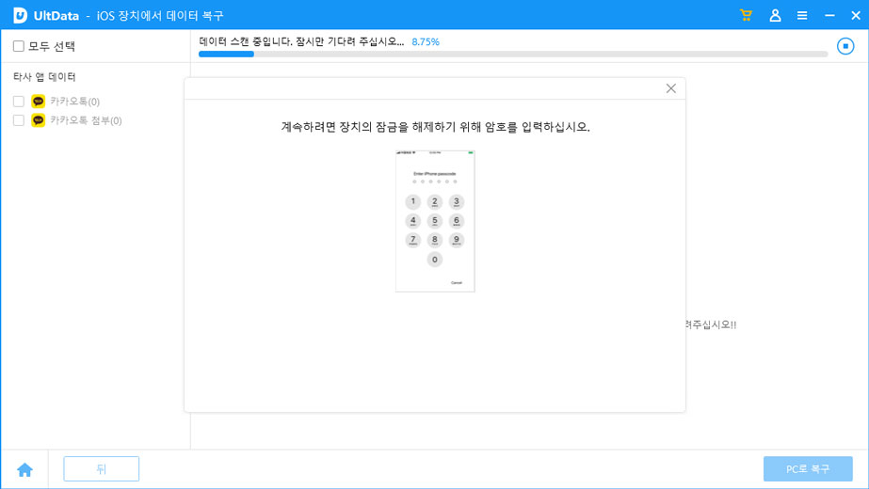
Task: Select the 카카오톡 첨부(0) list item label
Action: [86, 120]
